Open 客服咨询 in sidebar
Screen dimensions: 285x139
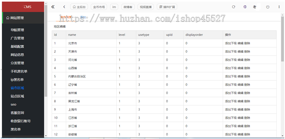pos(17,113)
